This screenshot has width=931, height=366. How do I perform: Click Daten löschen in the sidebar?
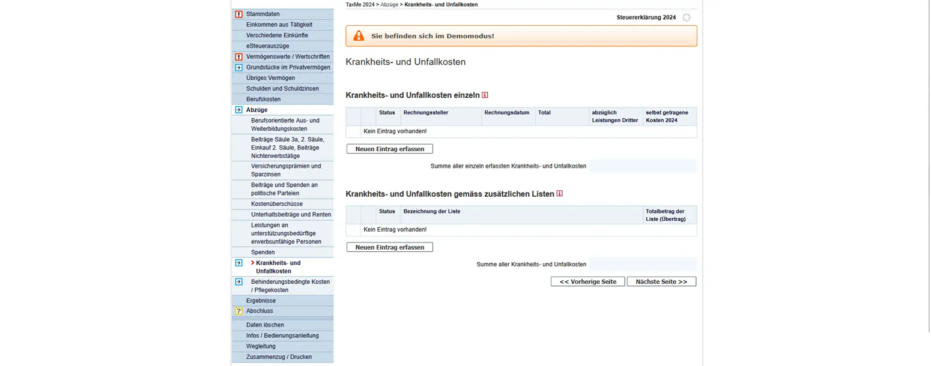coord(265,325)
